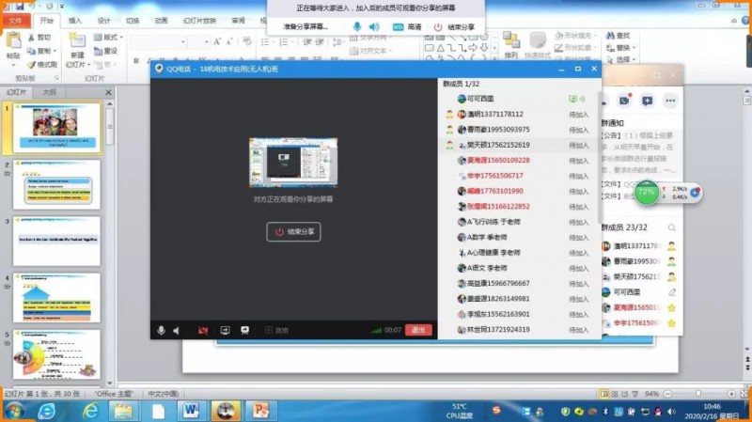Screen dimensions: 752x422
Task: Click green 72% acceleration ball
Action: [647, 193]
